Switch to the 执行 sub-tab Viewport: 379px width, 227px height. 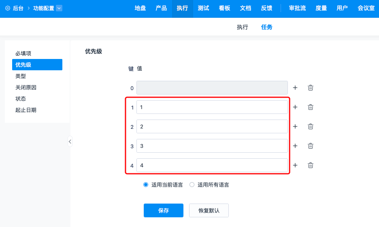pyautogui.click(x=243, y=27)
